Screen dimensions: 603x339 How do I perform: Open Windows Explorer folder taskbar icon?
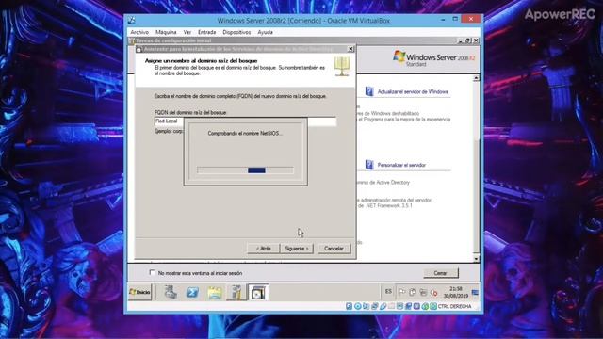tap(215, 293)
